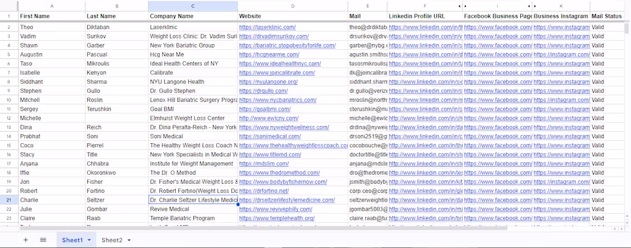Select column C header
The width and height of the screenshot is (631, 248).
click(x=193, y=6)
